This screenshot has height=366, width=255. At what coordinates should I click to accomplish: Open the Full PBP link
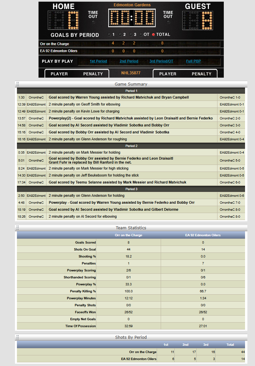[193, 61]
